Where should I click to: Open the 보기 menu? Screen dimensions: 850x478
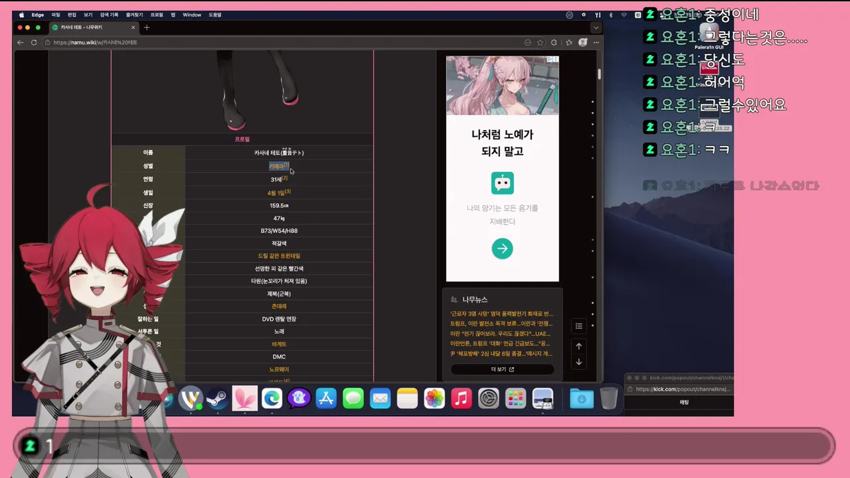pyautogui.click(x=88, y=15)
